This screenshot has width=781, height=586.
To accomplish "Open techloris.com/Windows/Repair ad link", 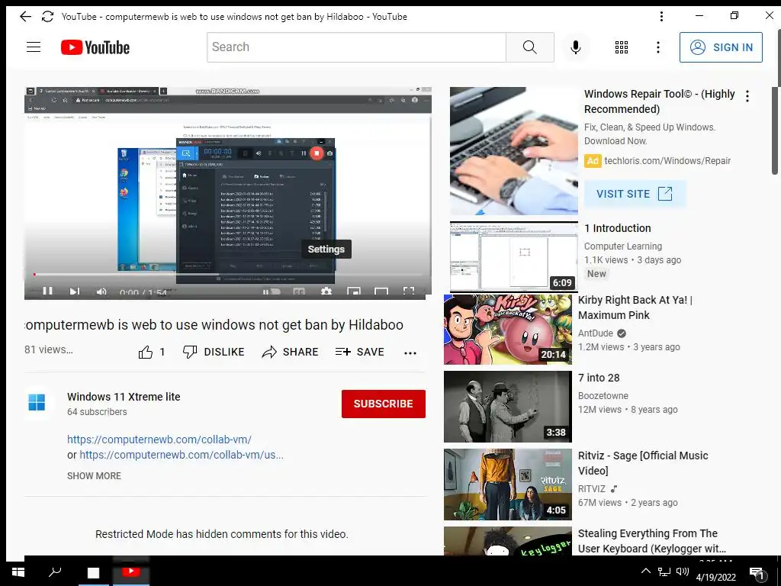I will (667, 161).
